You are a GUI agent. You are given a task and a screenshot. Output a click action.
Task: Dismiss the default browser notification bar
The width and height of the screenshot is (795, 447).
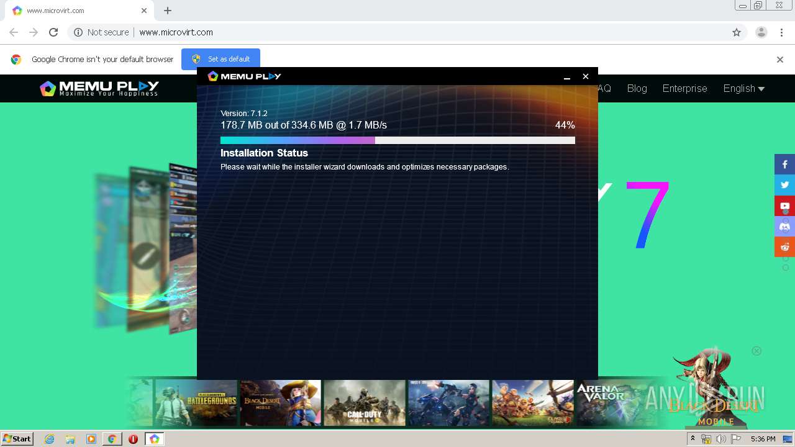tap(780, 60)
